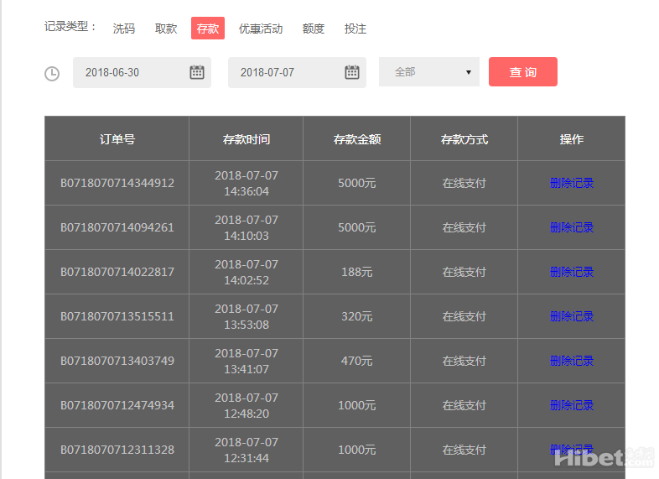Open the start date calendar icon

click(197, 72)
